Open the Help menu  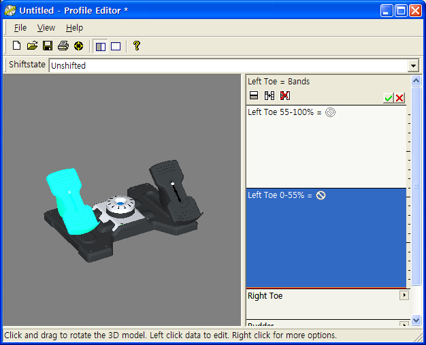[74, 28]
